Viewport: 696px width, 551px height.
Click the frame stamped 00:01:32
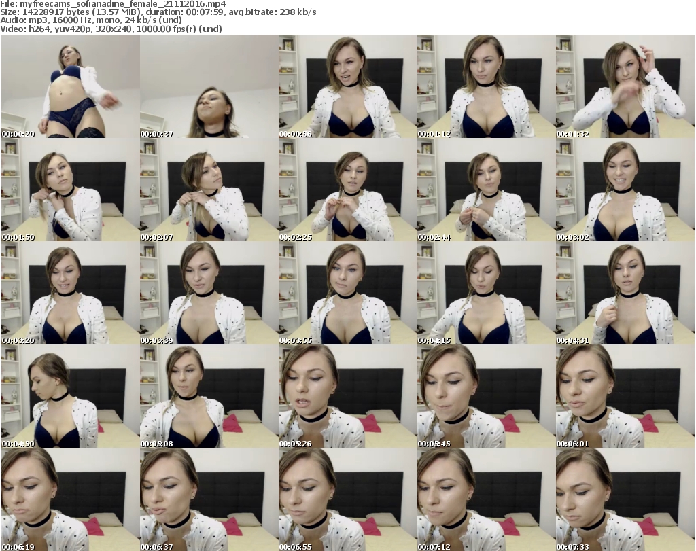tap(625, 86)
